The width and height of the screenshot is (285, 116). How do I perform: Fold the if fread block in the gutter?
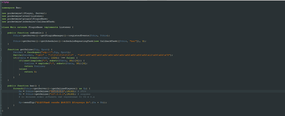pos(1,58)
